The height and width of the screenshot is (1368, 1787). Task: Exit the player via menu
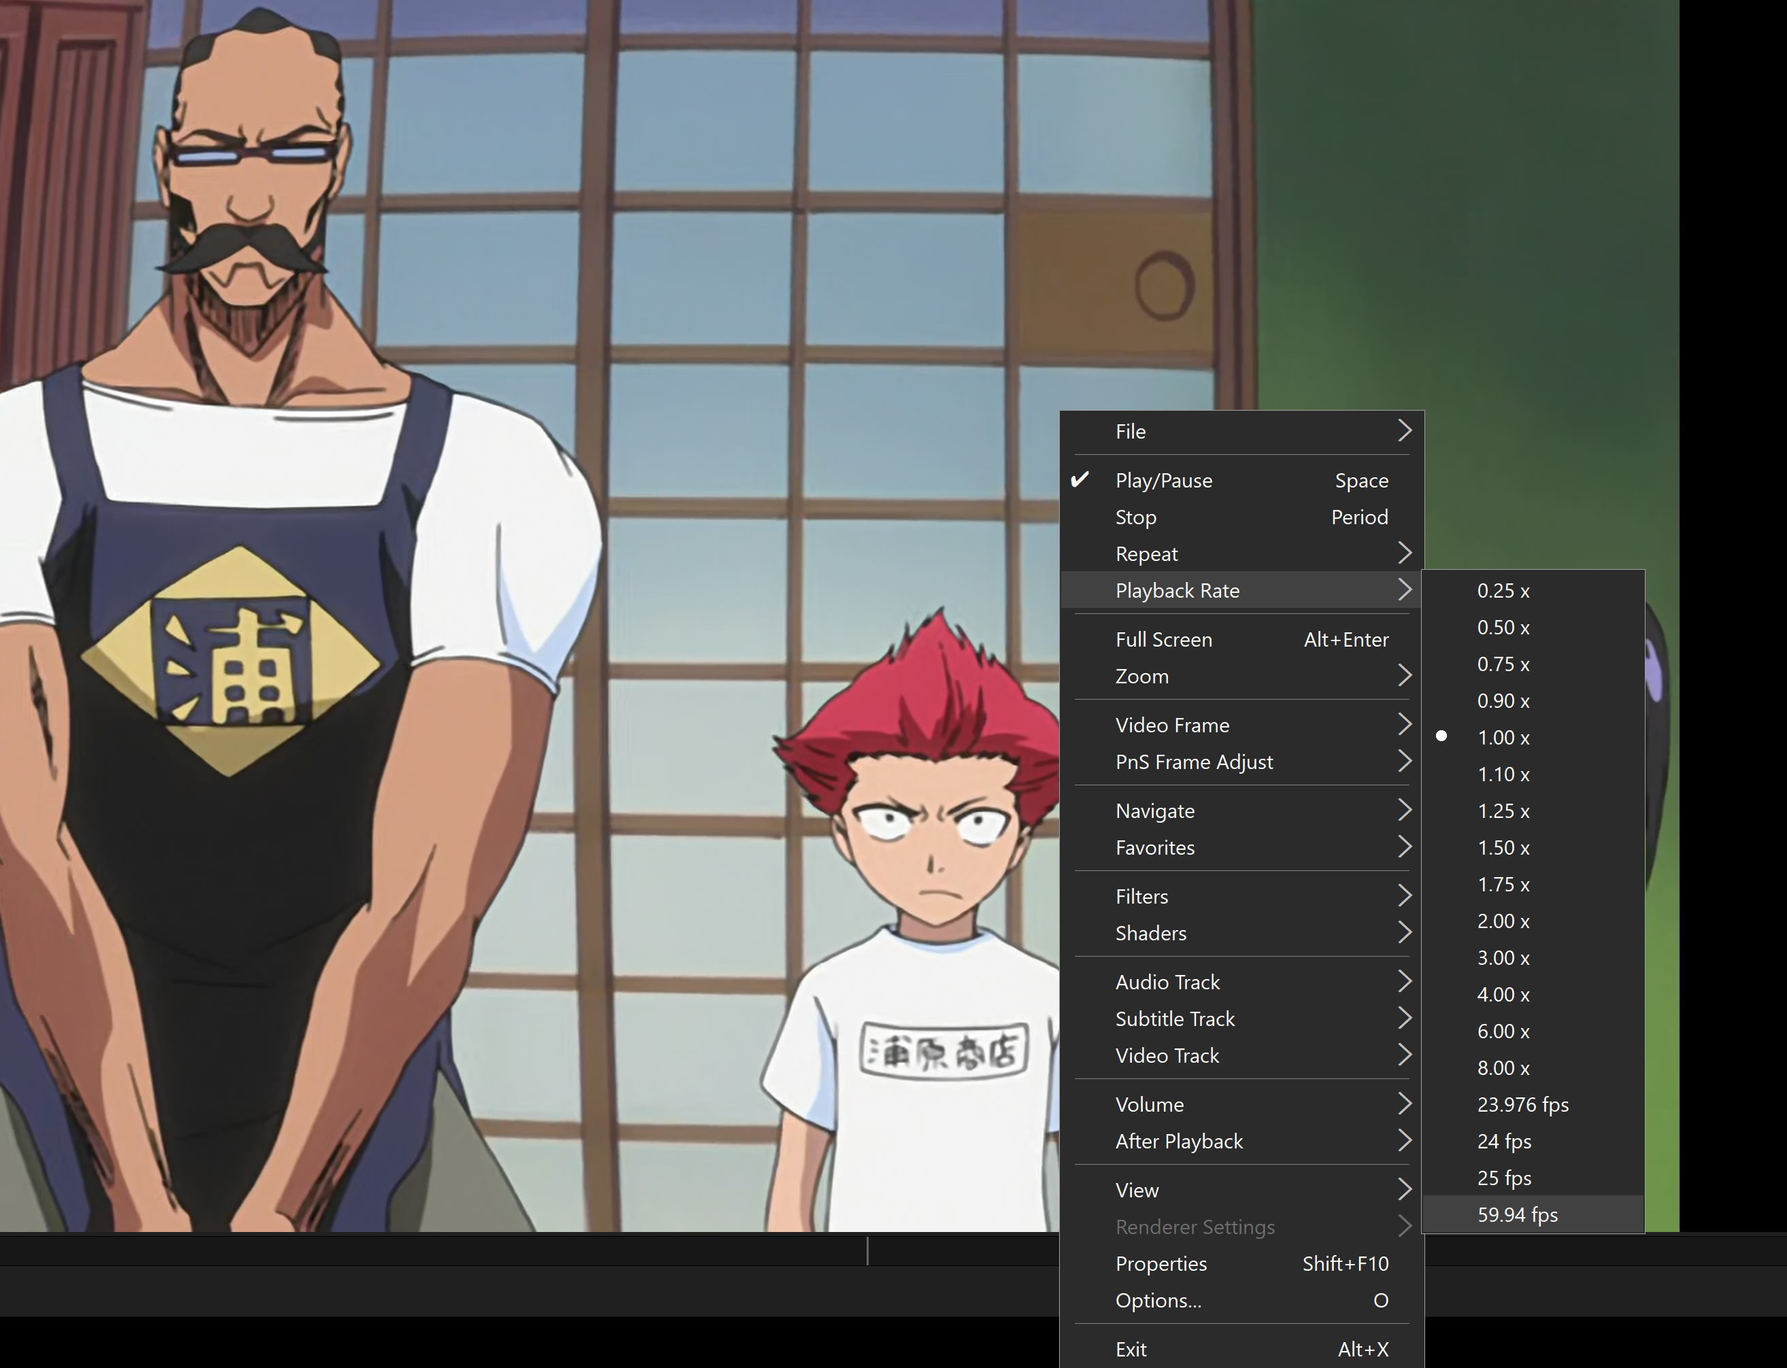coord(1131,1349)
